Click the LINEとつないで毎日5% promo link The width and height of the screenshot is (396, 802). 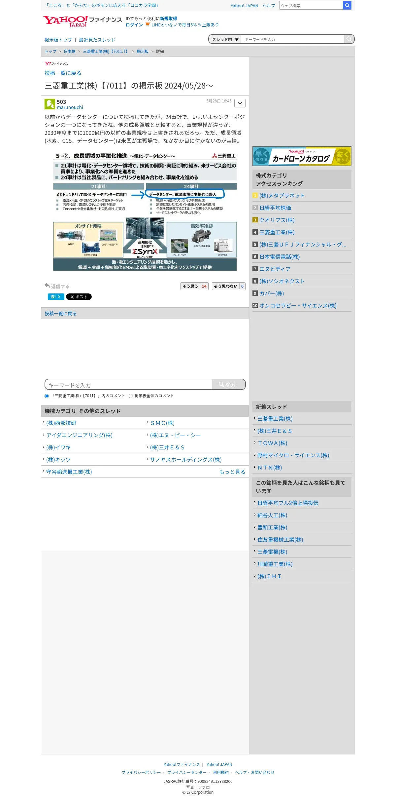[x=185, y=25]
